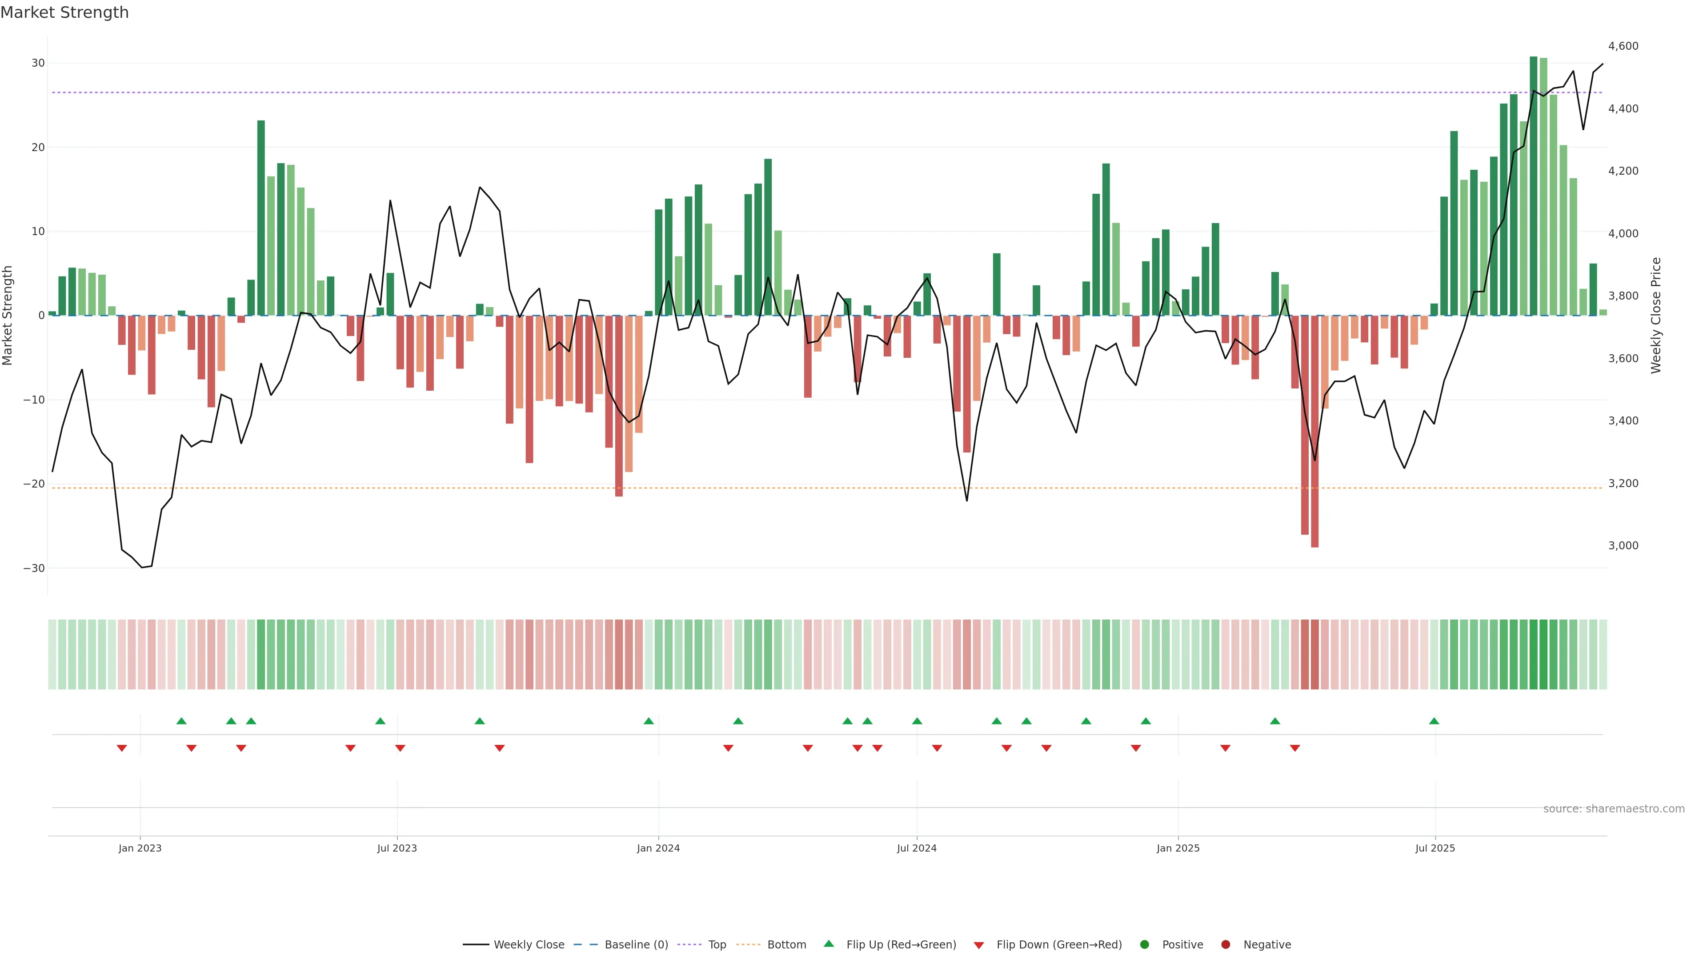Click the Positive green dot legend icon
This screenshot has height=960, width=1707.
pyautogui.click(x=1144, y=945)
